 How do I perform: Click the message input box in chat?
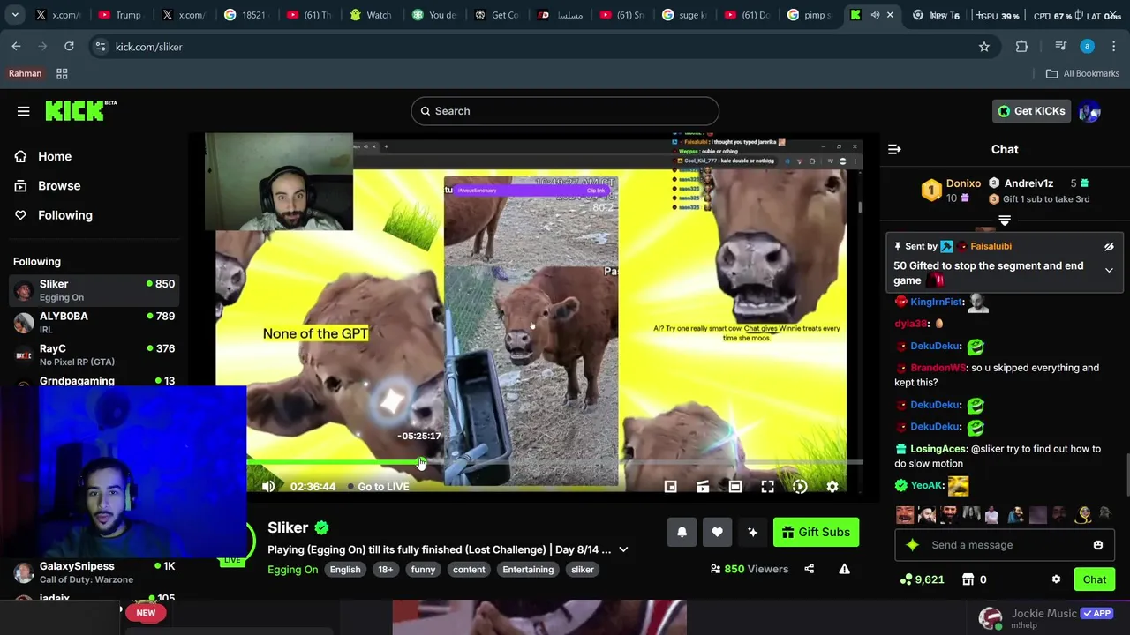1005,545
